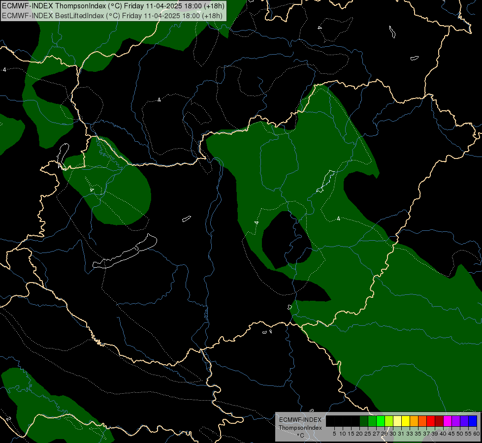The image size is (482, 443).
Task: Click the legend tick value 50
Action: click(460, 434)
